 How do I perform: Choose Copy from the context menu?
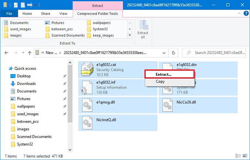(x=160, y=81)
